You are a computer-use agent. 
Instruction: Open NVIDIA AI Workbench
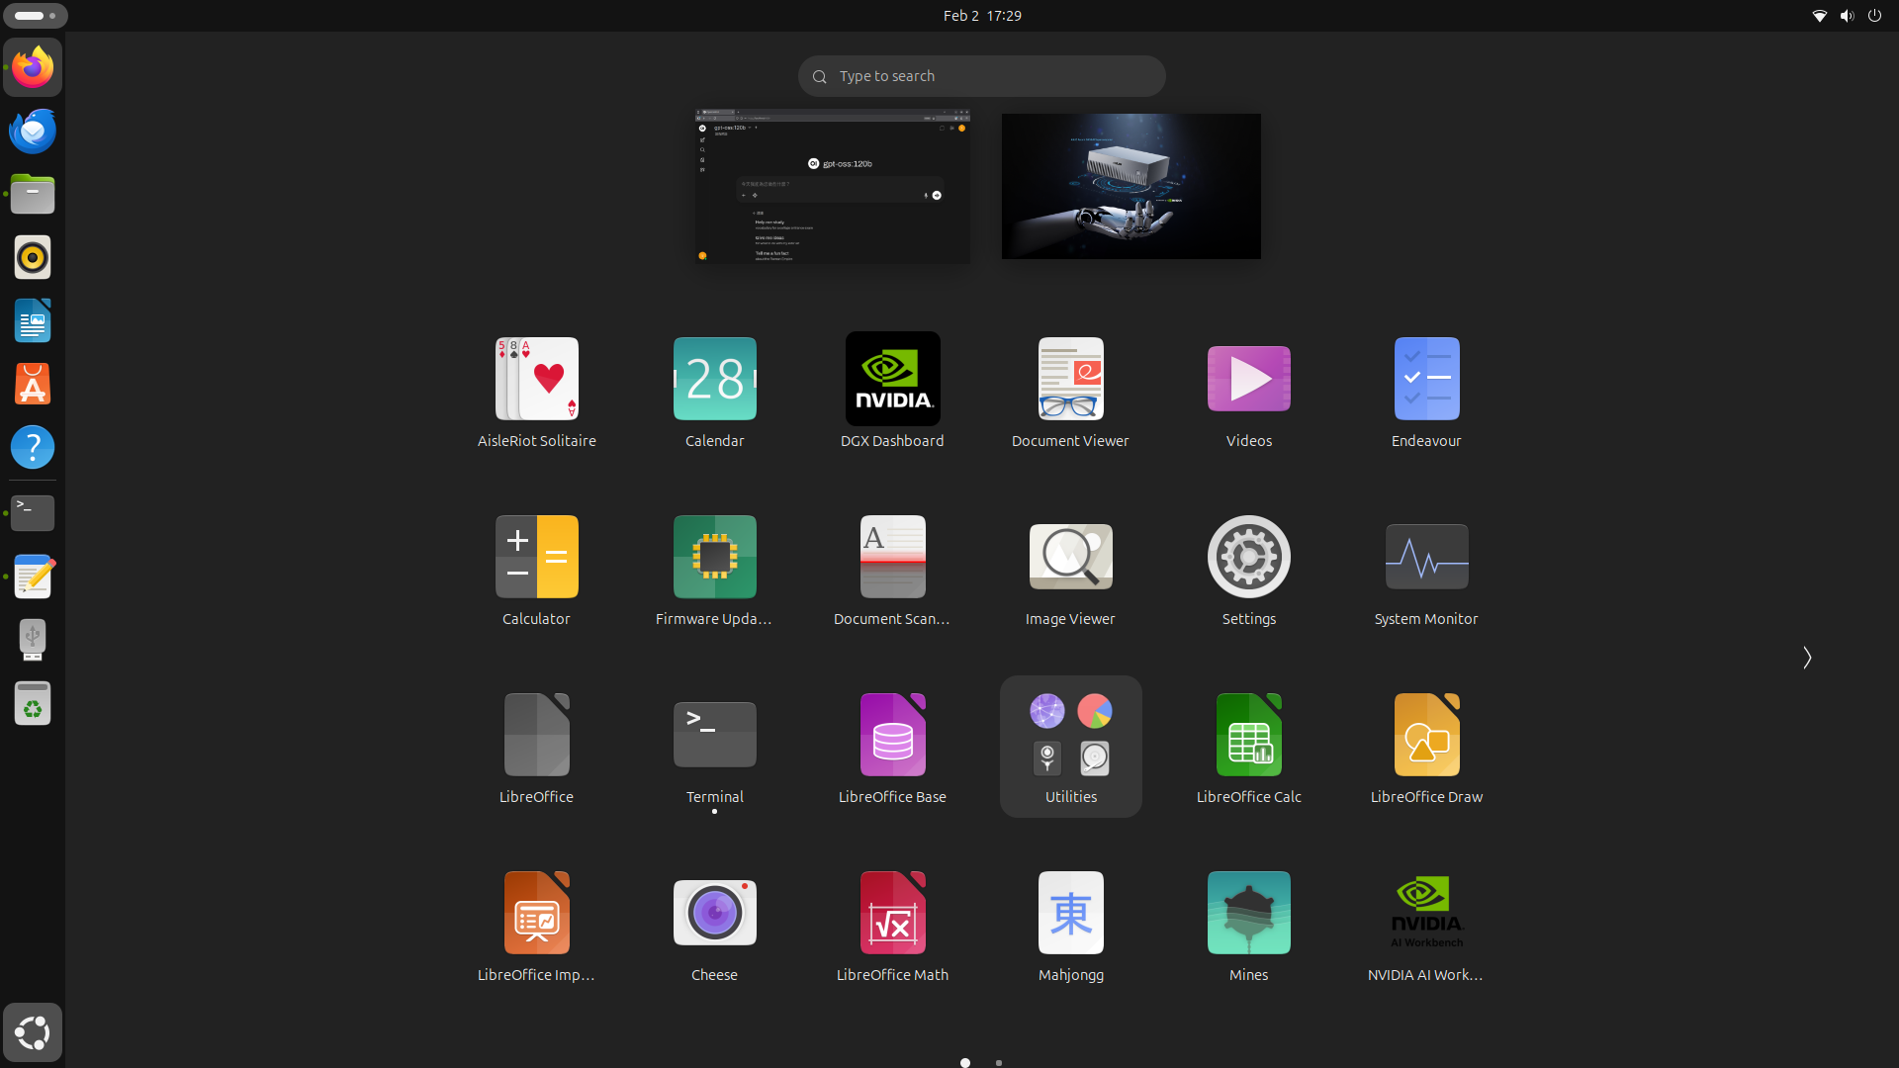pos(1426,925)
